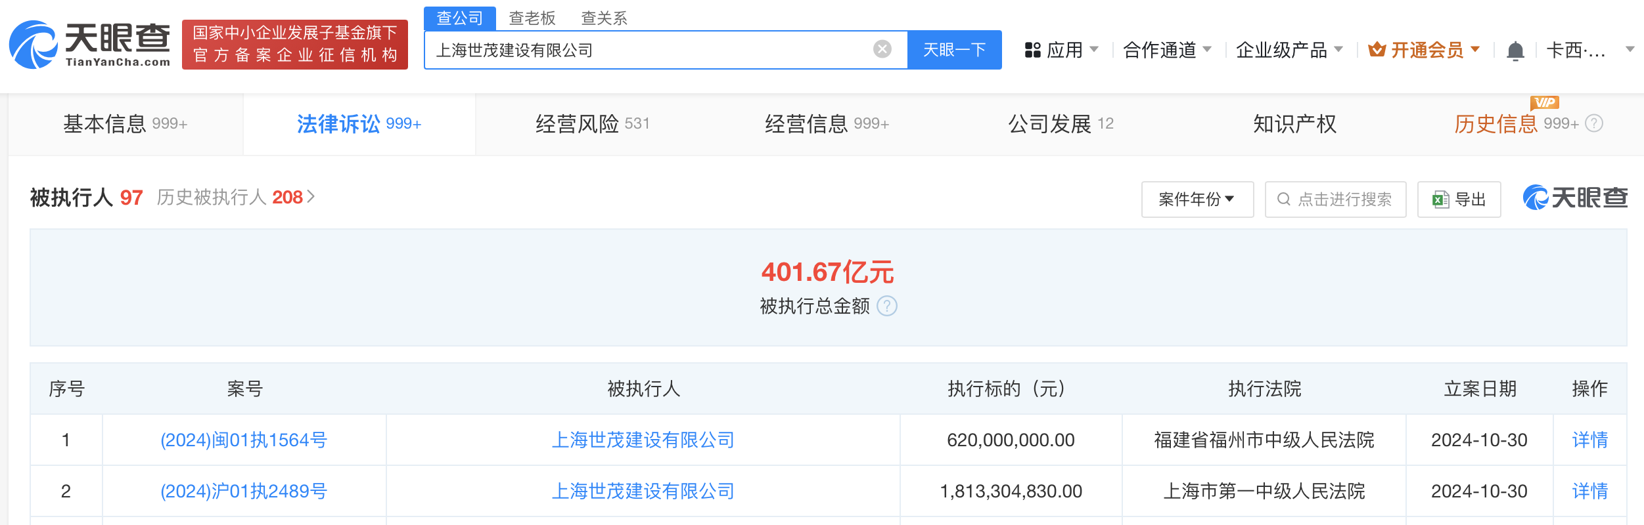This screenshot has height=525, width=1644.
Task: Open case (2024)闽01执1564号
Action: tap(244, 440)
